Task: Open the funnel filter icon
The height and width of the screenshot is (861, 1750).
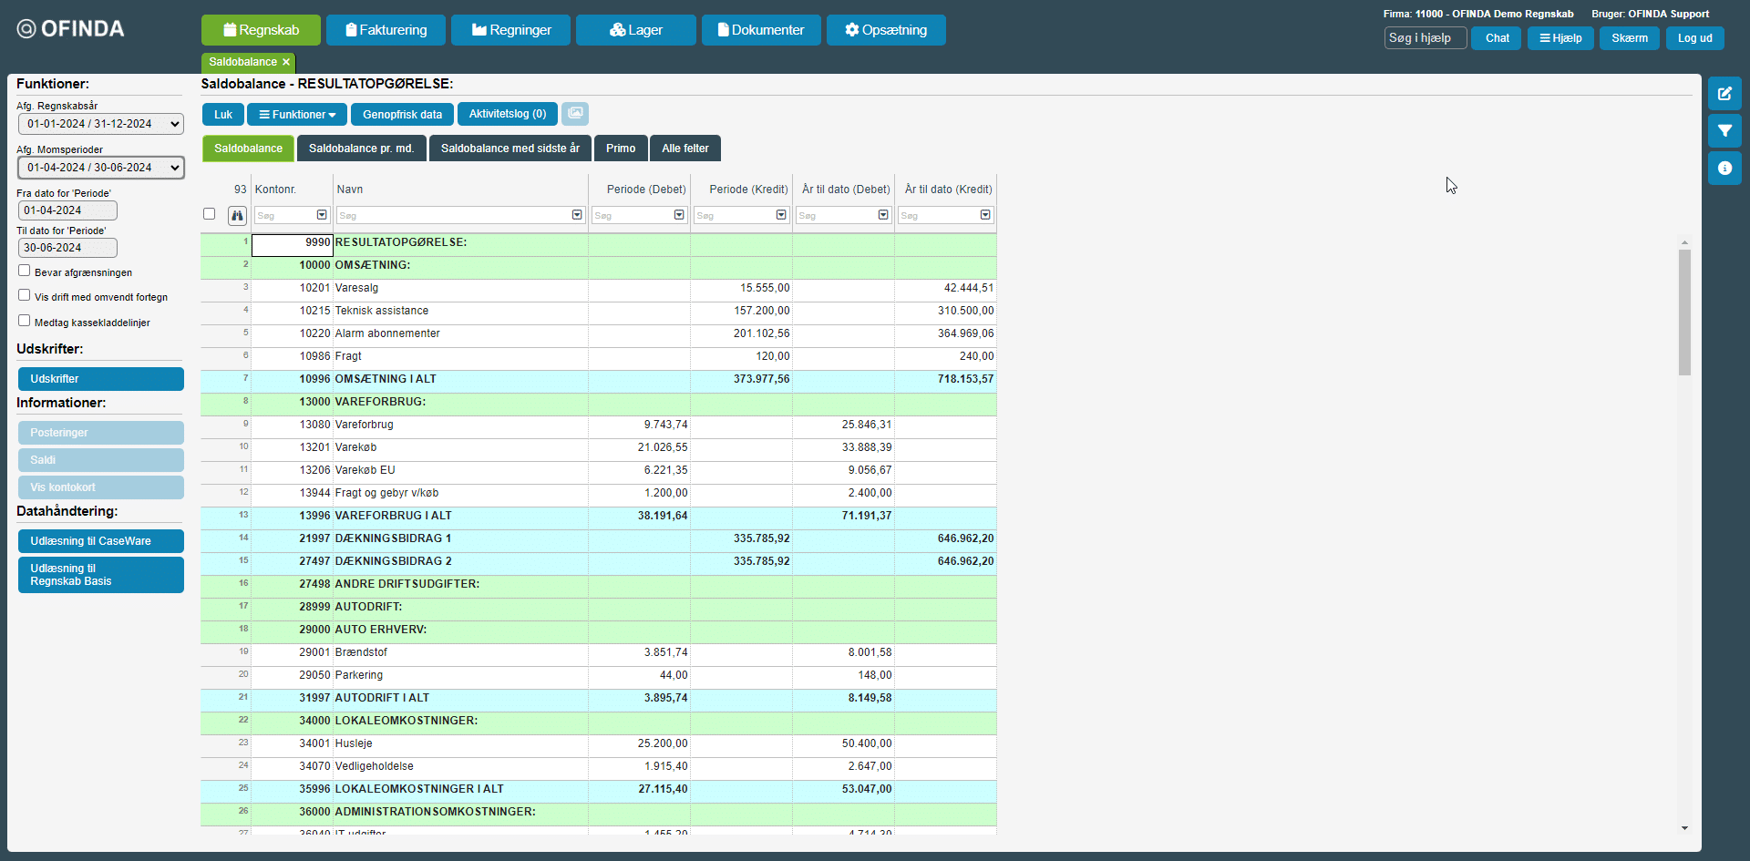Action: point(1724,131)
